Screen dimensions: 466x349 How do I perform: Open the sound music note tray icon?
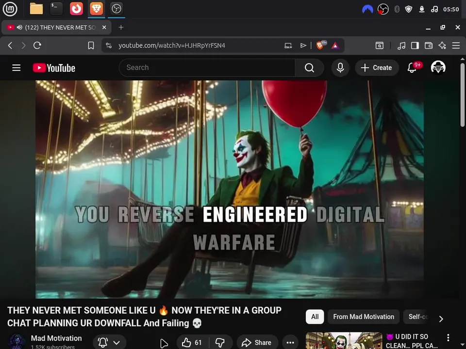point(434,9)
